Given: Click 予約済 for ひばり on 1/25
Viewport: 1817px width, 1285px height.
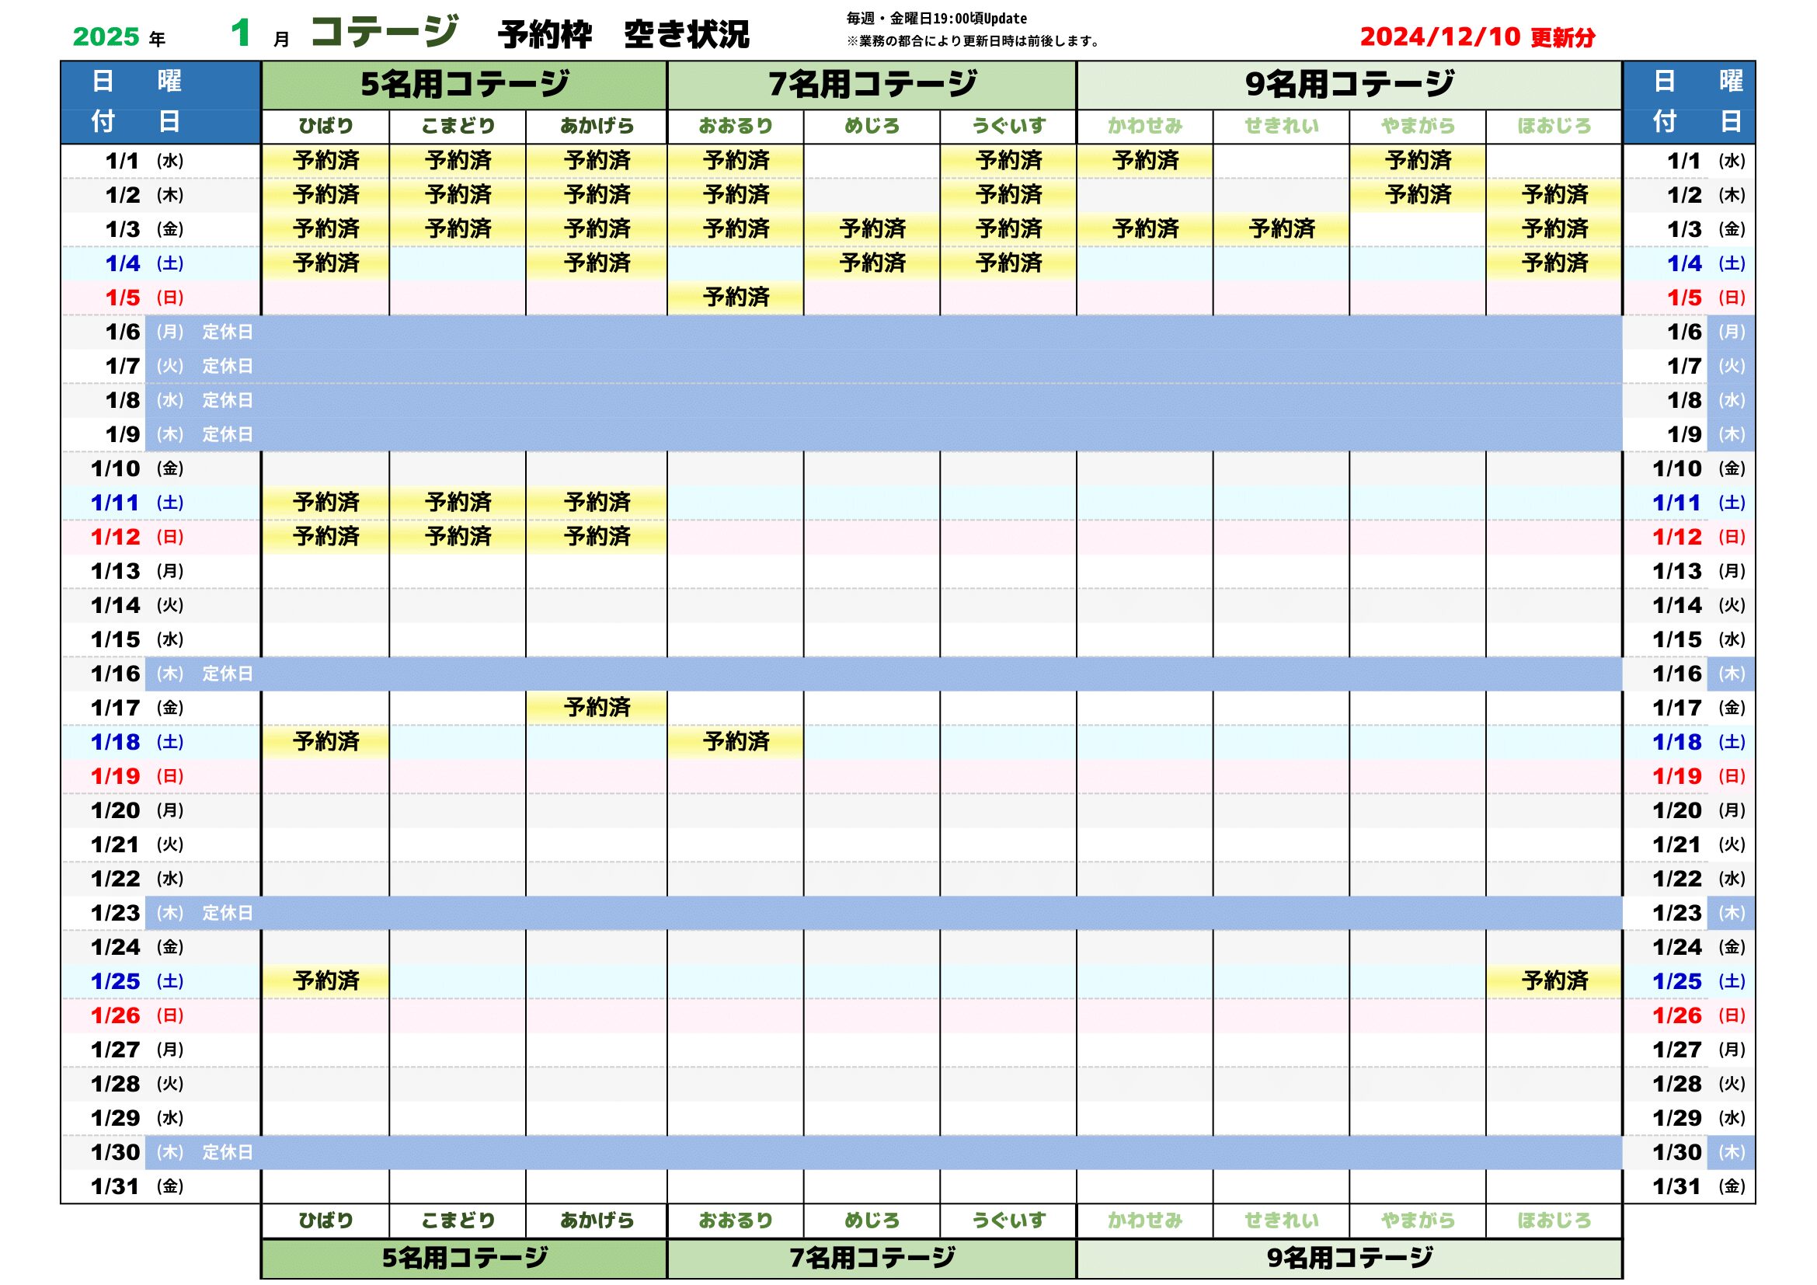Looking at the screenshot, I should pos(326,981).
